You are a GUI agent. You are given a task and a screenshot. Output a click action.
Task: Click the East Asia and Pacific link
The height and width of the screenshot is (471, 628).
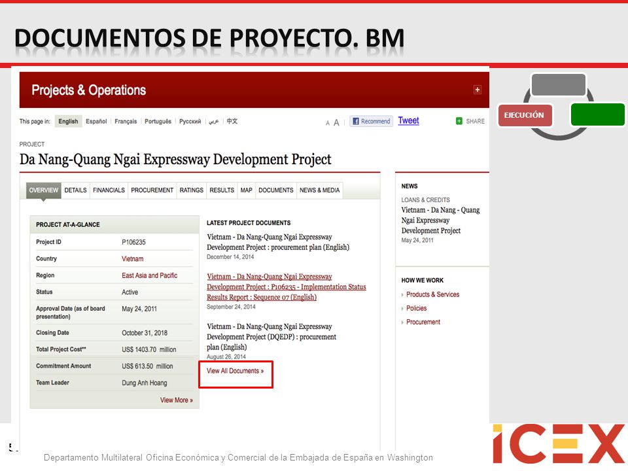(x=149, y=275)
